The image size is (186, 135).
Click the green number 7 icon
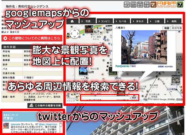(180, 5)
